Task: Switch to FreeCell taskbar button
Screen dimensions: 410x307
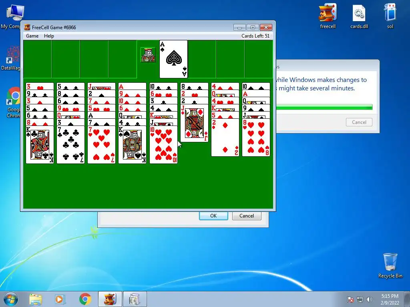Action: click(x=110, y=299)
